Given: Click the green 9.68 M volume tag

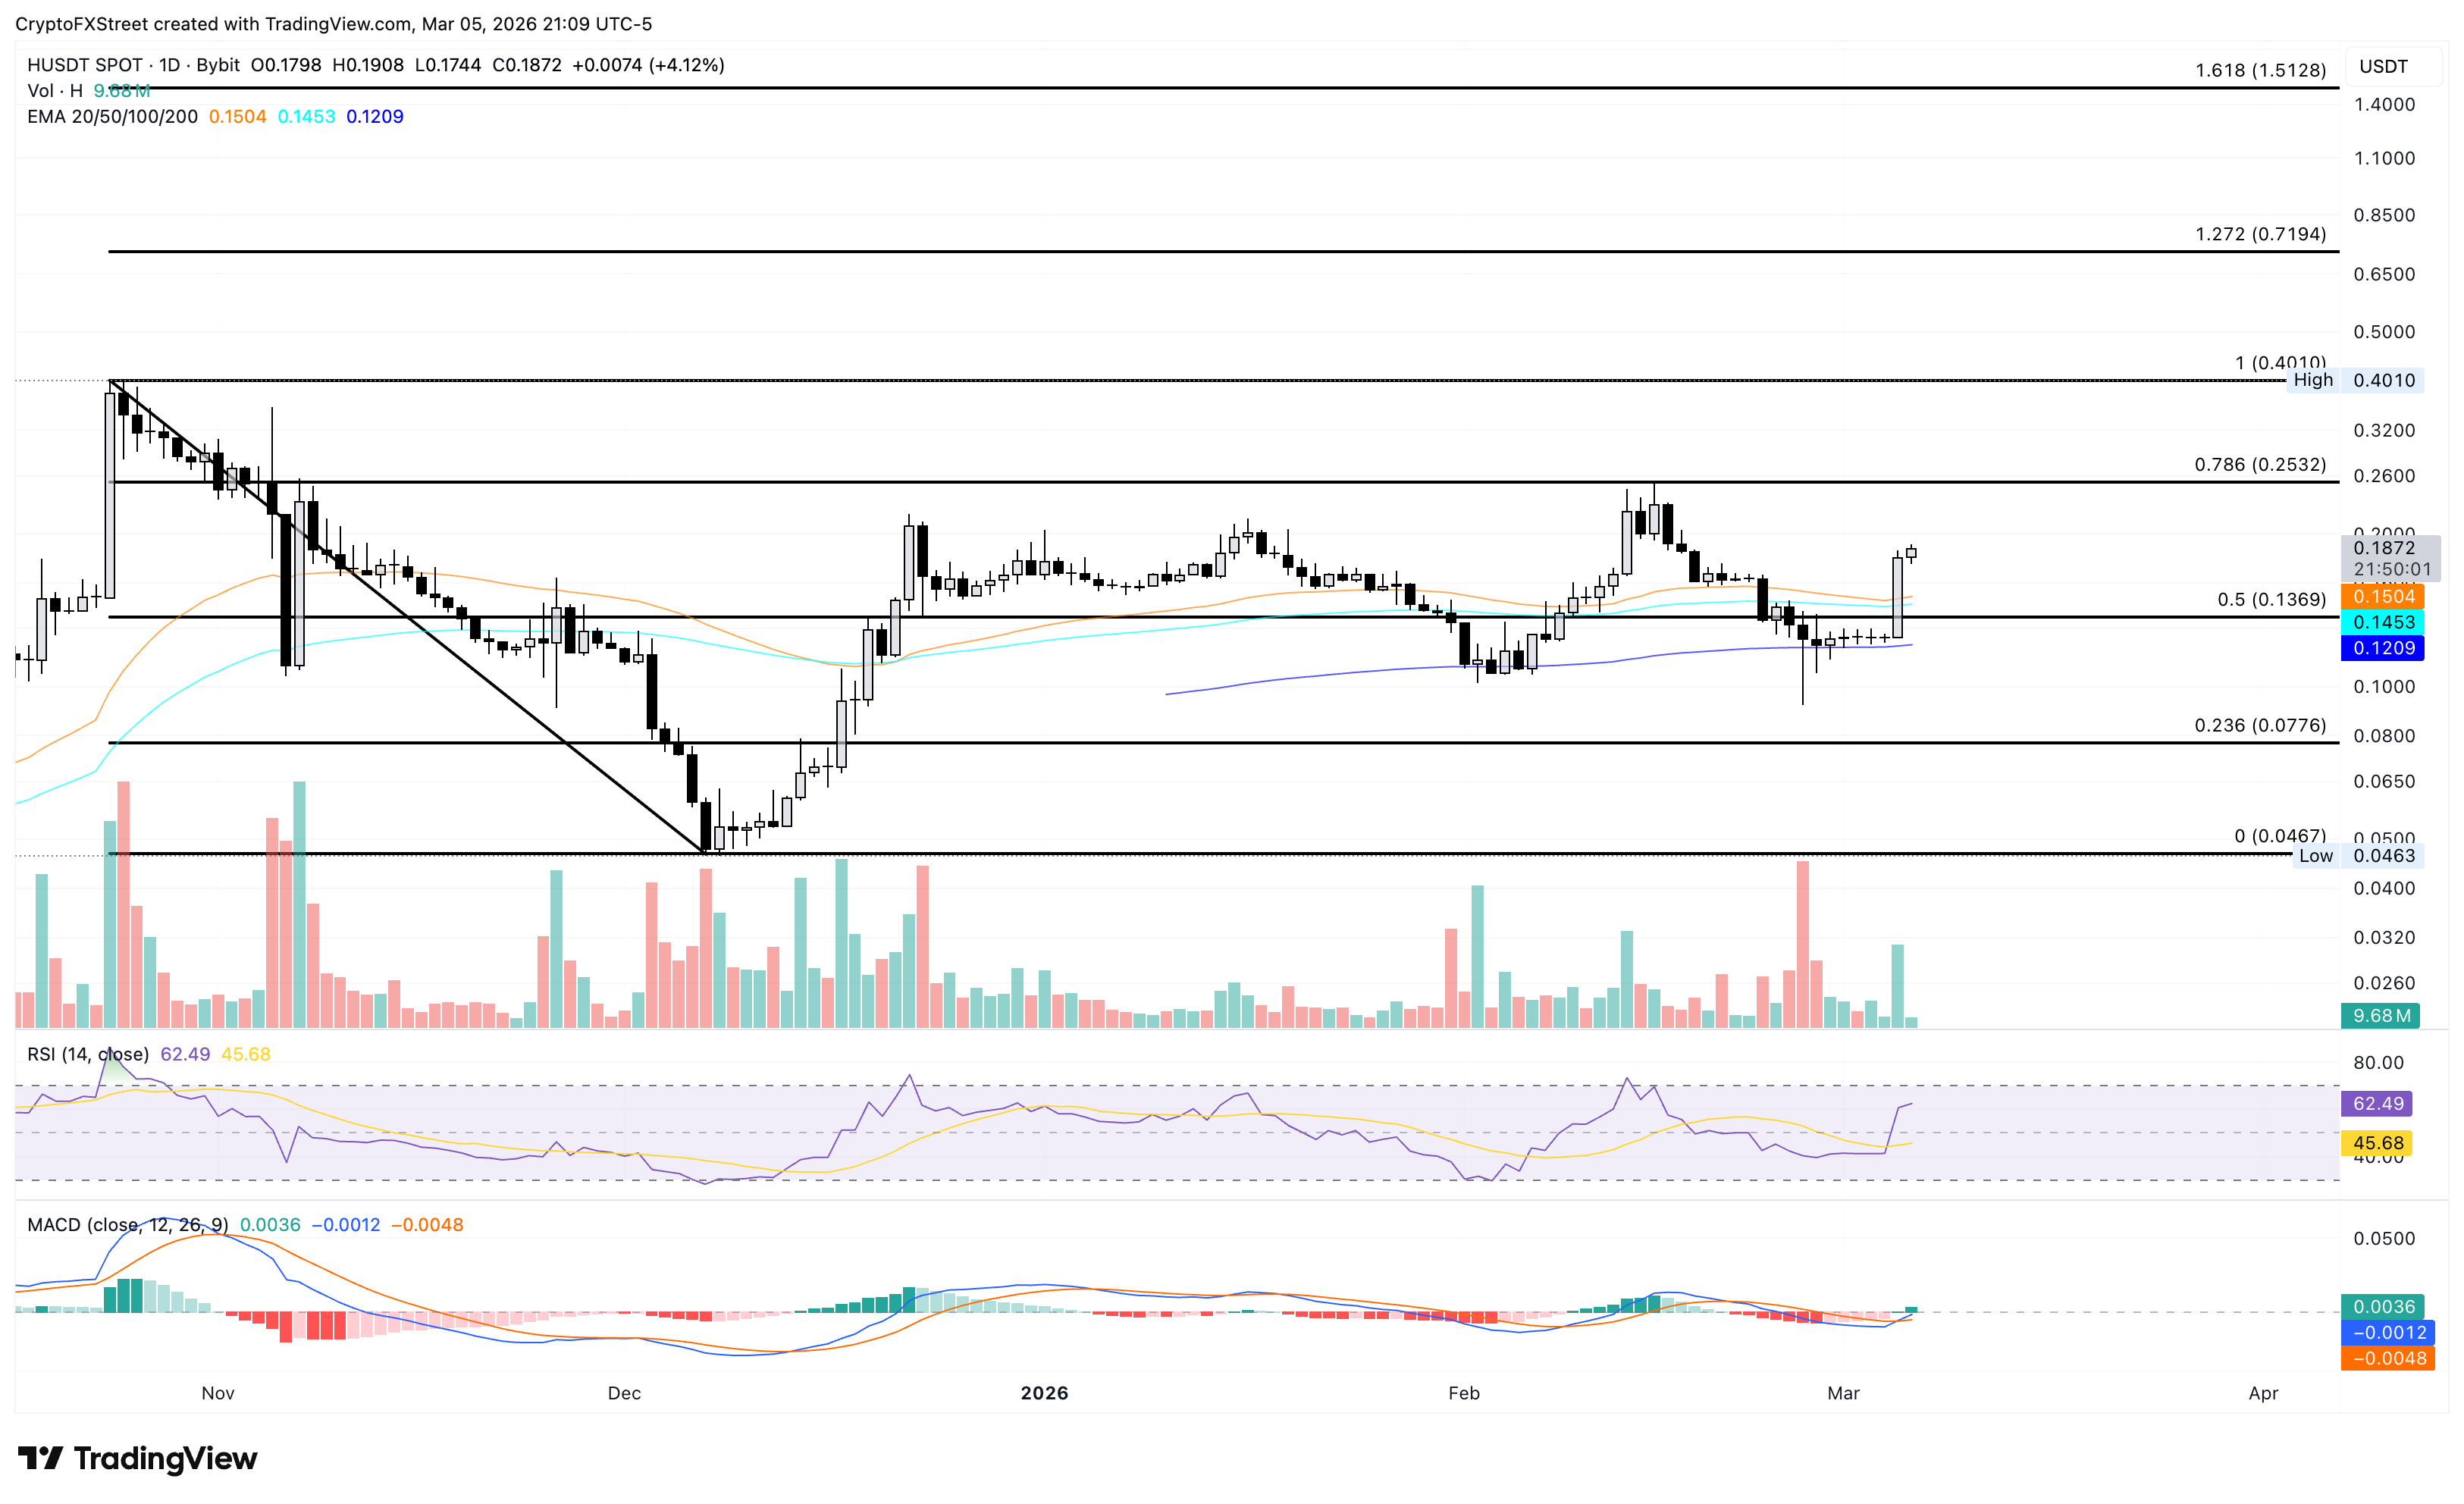Looking at the screenshot, I should 2380,1016.
